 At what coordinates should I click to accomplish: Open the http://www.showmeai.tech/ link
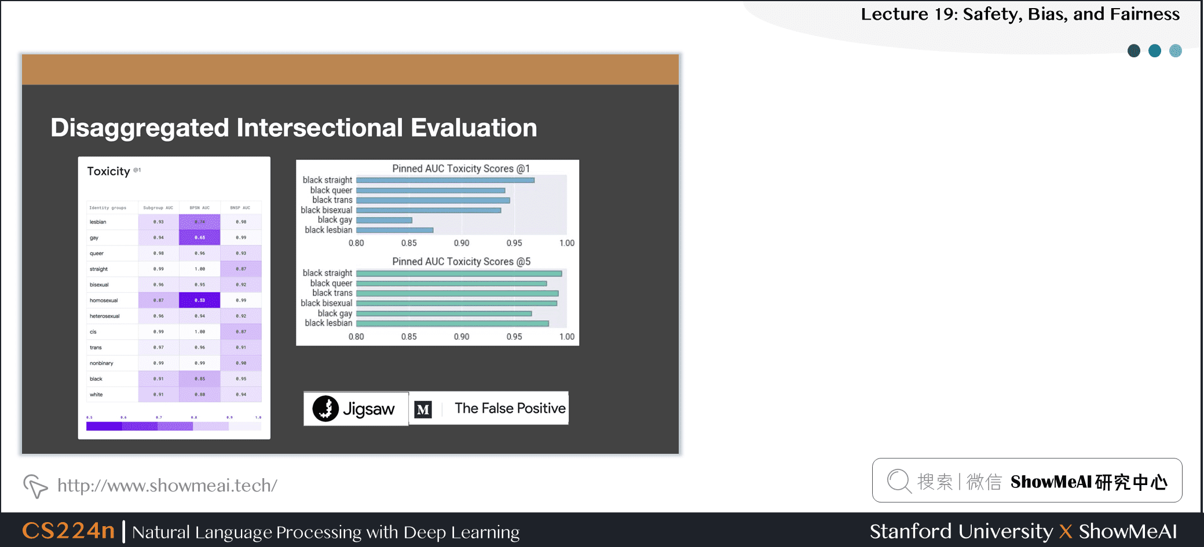click(167, 485)
